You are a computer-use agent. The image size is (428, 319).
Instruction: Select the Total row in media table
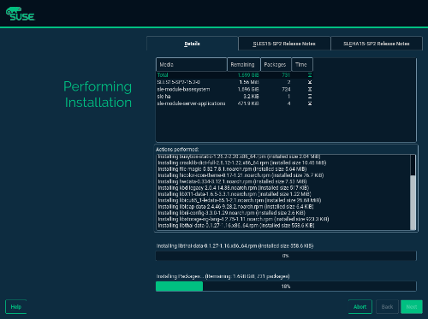[235, 75]
